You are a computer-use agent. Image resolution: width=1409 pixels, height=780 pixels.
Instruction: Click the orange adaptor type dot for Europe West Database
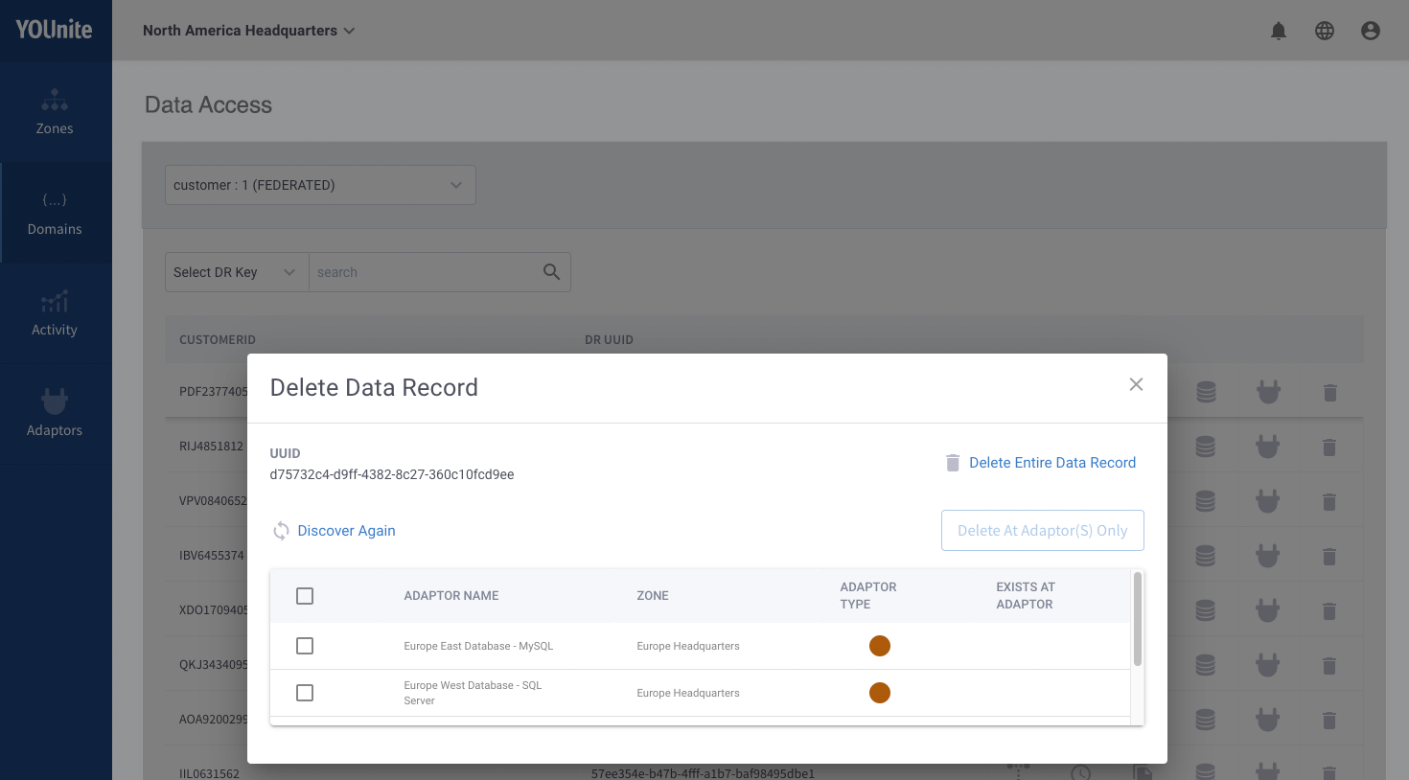click(x=880, y=693)
